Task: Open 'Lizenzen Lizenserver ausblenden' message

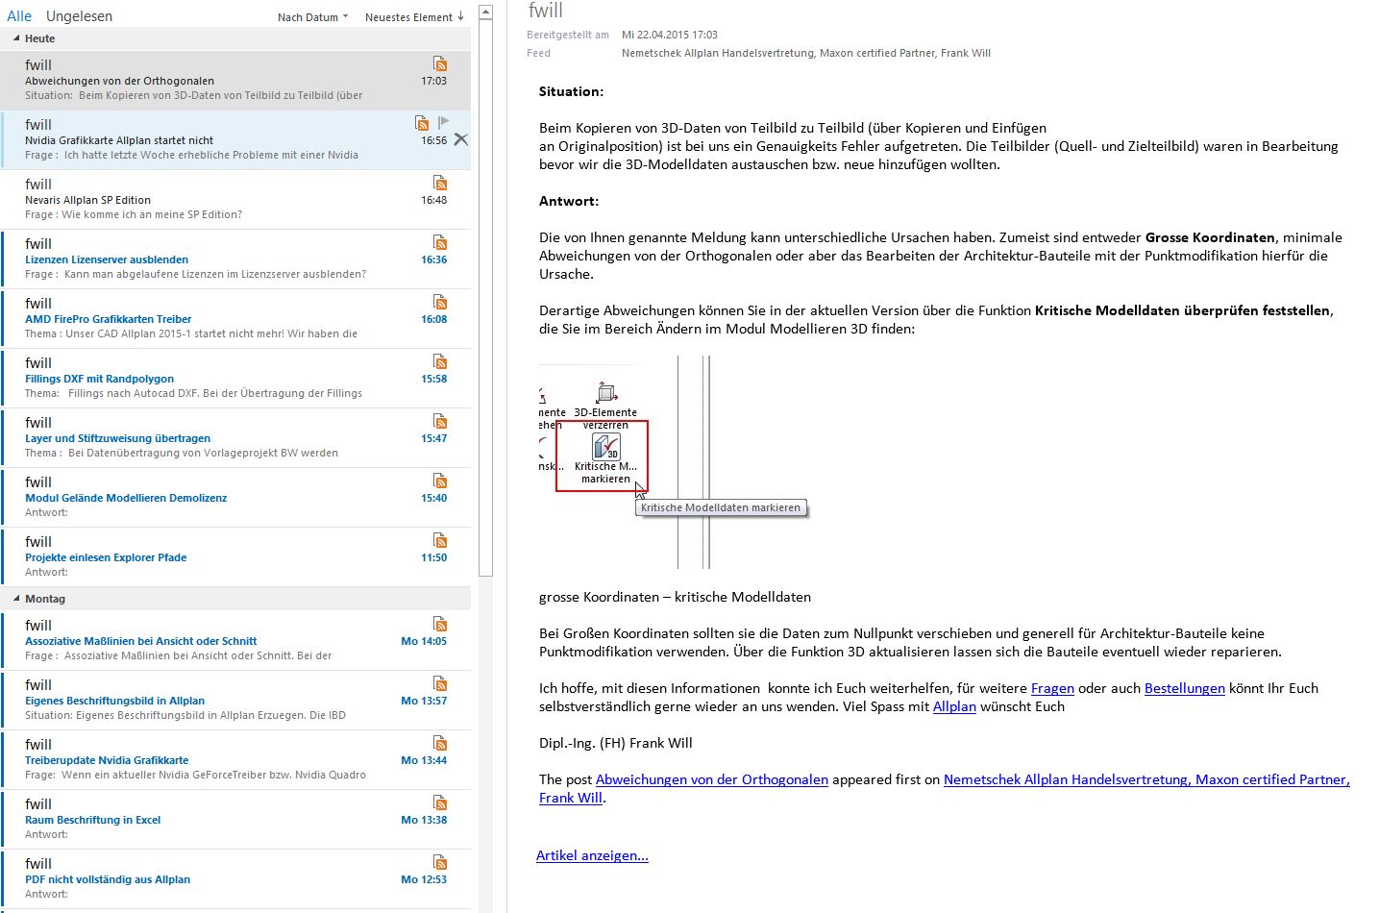Action: pos(235,259)
